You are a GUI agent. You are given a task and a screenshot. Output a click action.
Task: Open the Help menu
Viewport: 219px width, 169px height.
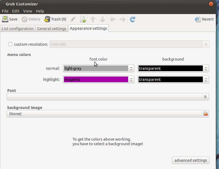point(40,11)
